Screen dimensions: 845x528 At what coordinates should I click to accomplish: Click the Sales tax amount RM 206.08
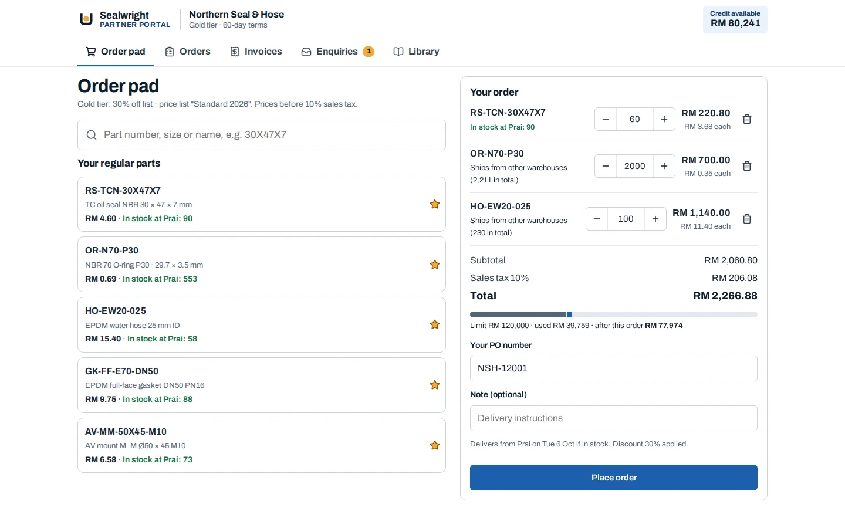click(x=735, y=278)
